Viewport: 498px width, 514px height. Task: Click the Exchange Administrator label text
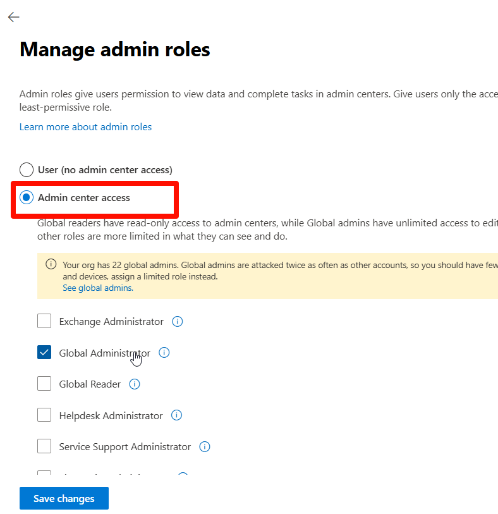pyautogui.click(x=111, y=322)
